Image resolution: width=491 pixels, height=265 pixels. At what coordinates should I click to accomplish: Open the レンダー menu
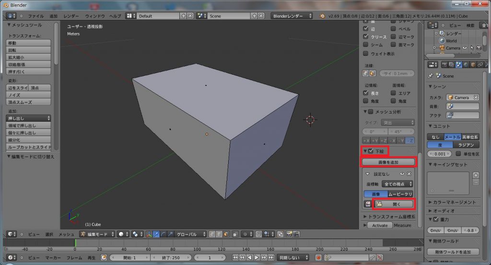[71, 16]
